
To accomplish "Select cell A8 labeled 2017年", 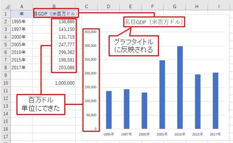I will point(22,68).
